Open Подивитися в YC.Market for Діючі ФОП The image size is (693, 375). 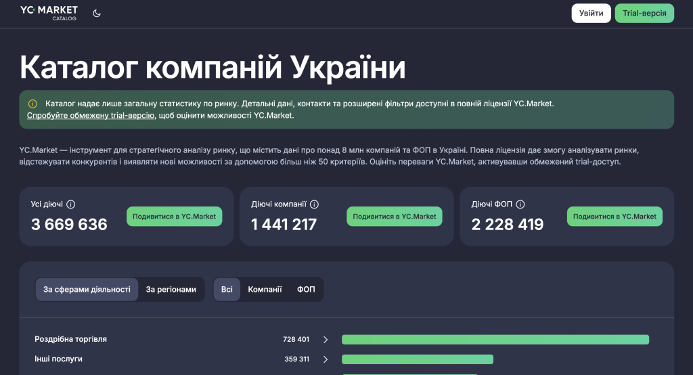614,216
